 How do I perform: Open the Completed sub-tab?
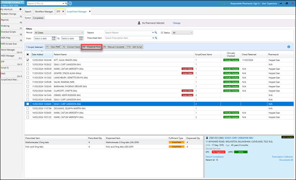38,18
